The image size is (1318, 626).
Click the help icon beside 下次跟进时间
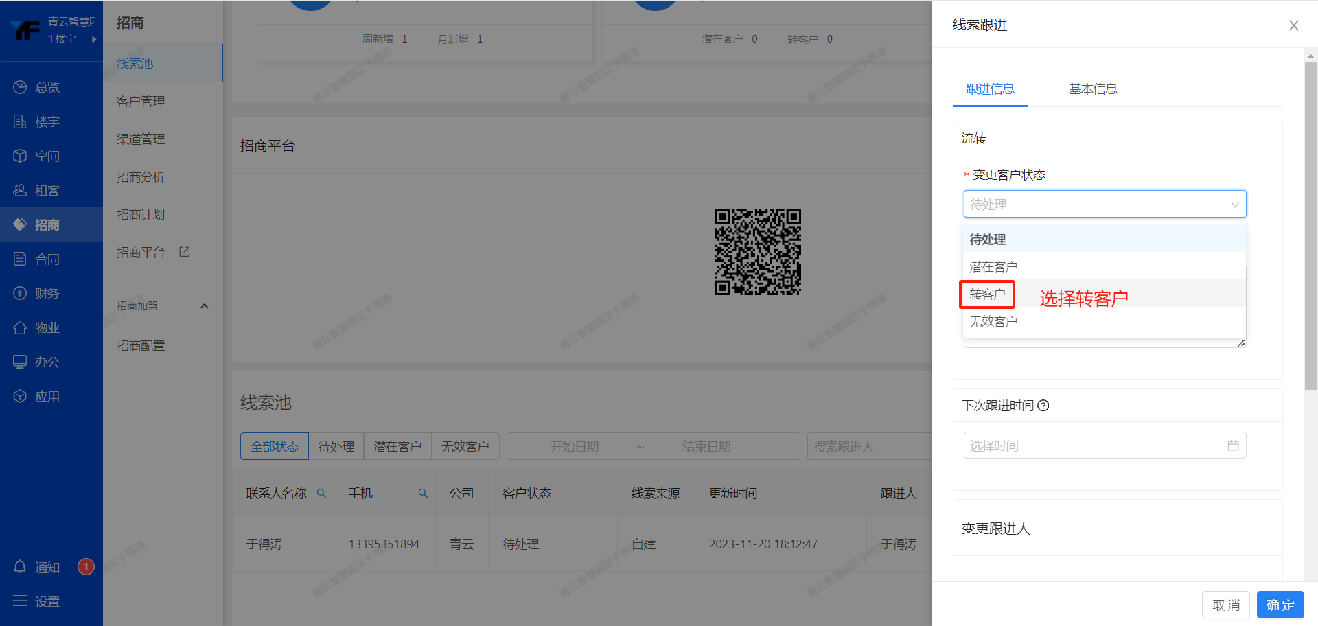point(1043,406)
